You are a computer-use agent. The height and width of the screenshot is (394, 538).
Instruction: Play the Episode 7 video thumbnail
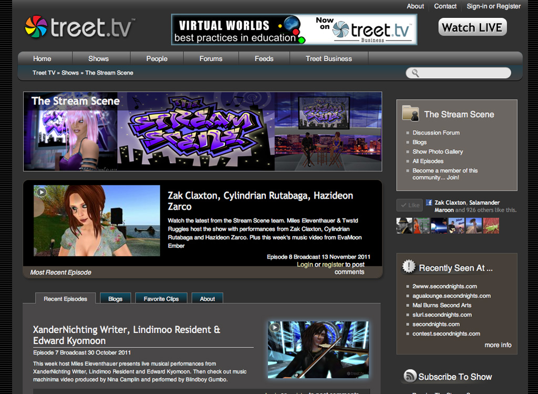point(274,329)
